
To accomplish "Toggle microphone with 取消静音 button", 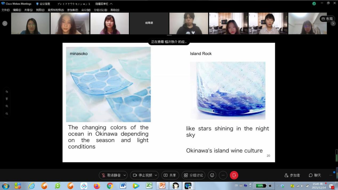I will pos(111,175).
